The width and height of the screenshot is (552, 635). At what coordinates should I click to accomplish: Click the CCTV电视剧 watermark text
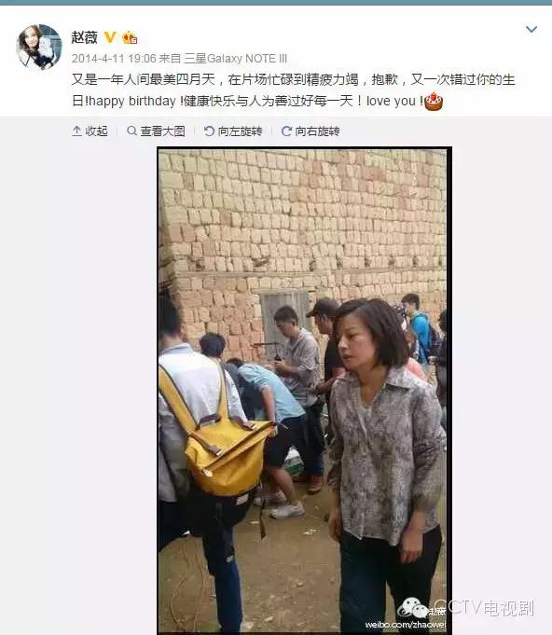coord(485,608)
